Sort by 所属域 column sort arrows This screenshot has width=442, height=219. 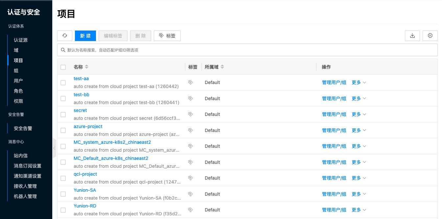point(222,67)
